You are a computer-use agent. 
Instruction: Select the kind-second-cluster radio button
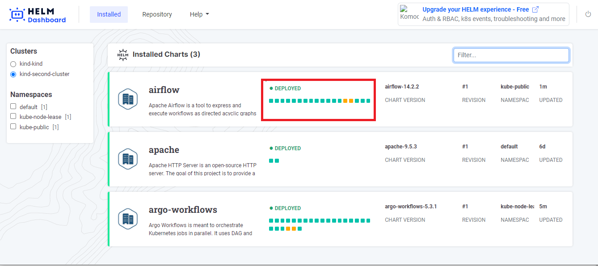point(13,74)
